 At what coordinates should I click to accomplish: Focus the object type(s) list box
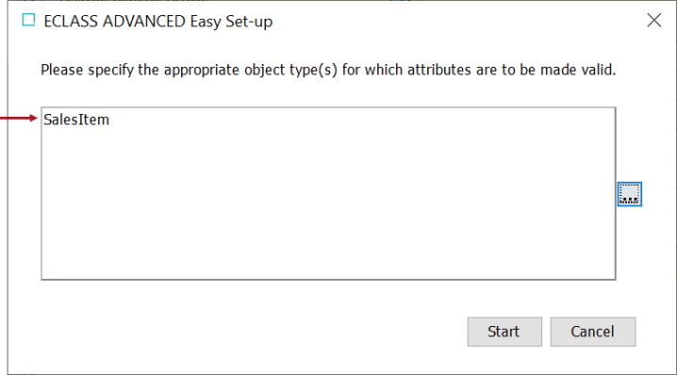(328, 193)
